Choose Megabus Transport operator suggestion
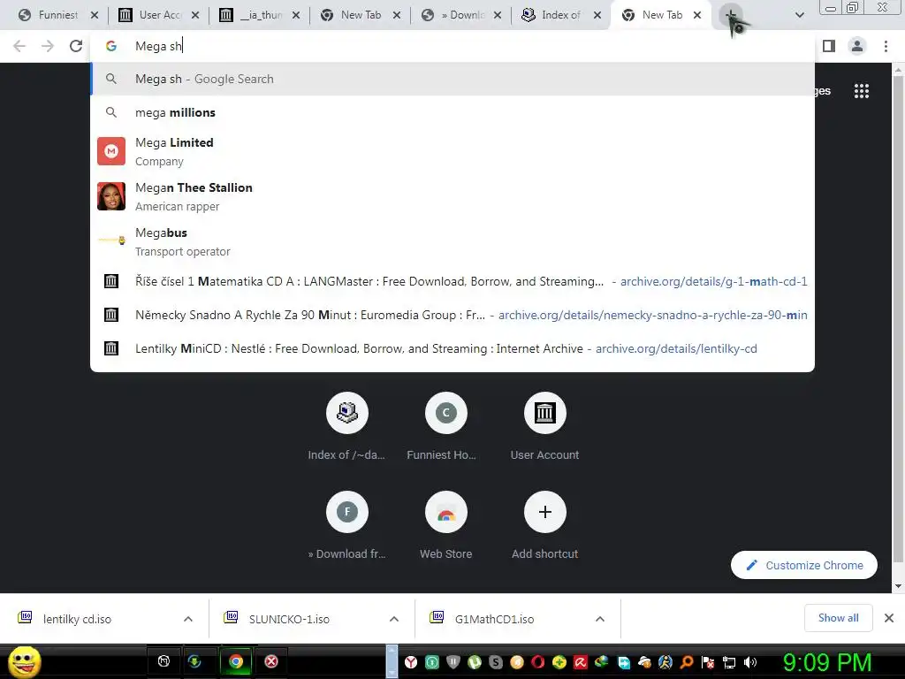Screen dimensions: 905x679 (x=452, y=241)
